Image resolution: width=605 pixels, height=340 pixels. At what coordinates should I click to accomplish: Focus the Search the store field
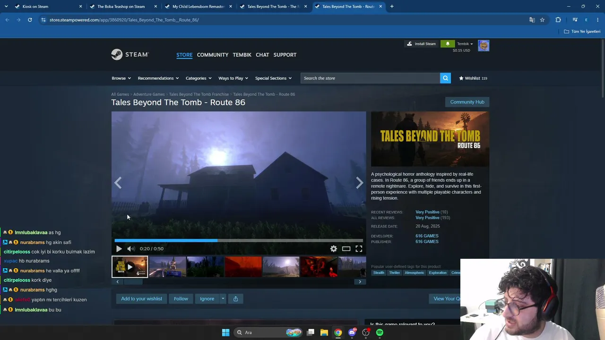click(x=370, y=78)
